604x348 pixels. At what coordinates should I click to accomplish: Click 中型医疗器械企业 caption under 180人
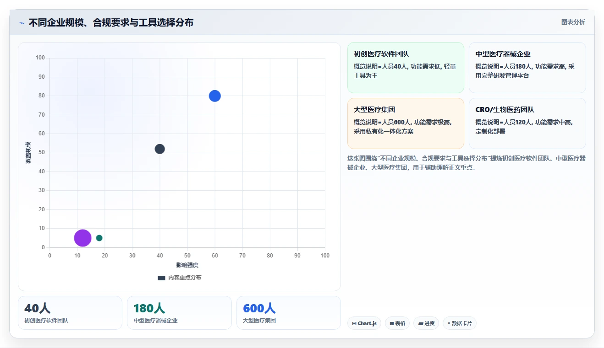(155, 321)
